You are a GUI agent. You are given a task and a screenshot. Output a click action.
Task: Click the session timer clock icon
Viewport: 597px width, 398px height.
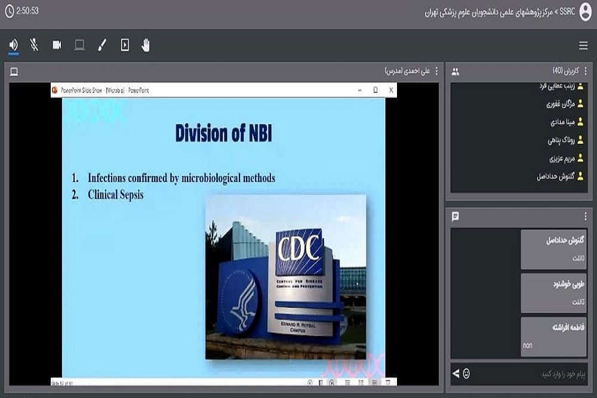[8, 11]
